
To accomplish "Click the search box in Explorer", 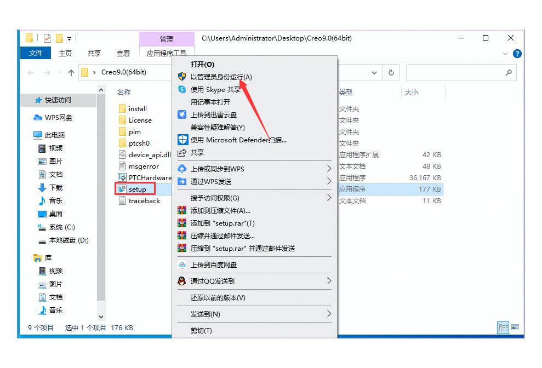I will click(460, 72).
